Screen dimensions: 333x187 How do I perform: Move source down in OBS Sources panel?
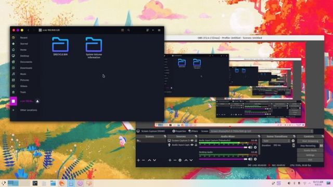tap(191, 161)
